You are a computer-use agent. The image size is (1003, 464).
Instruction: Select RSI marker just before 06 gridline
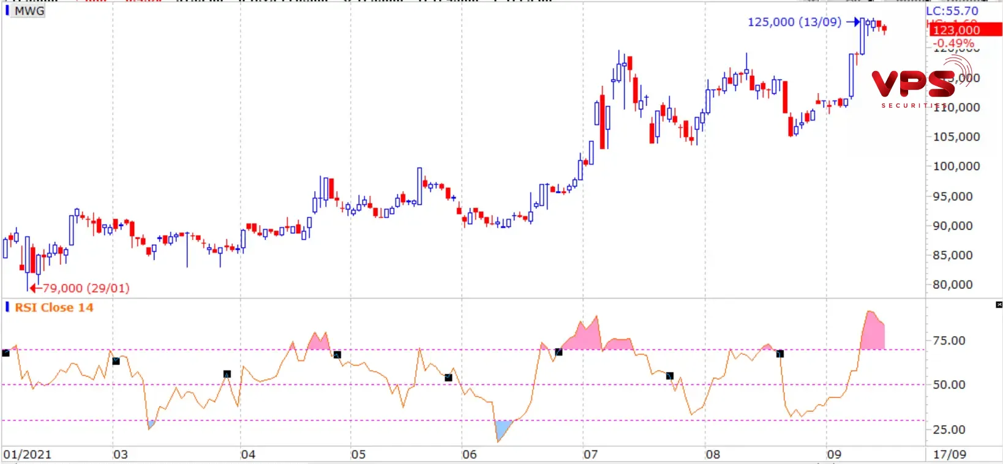tap(448, 378)
